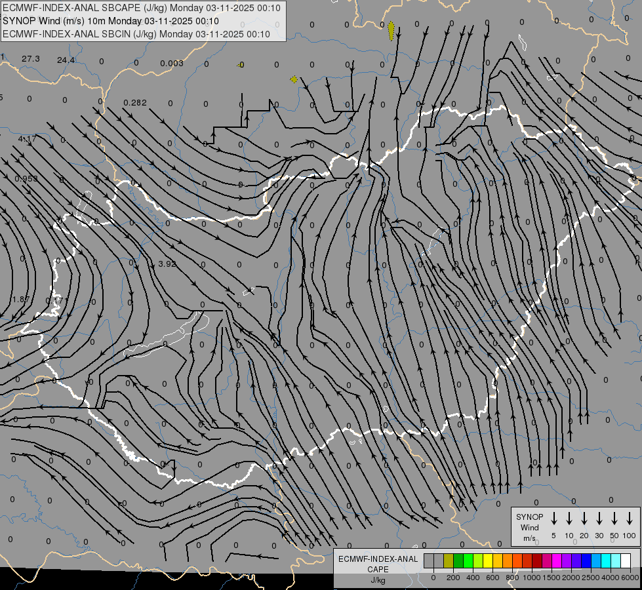
Task: Pick the 800 tick label on CAPE scale
Action: coord(512,578)
